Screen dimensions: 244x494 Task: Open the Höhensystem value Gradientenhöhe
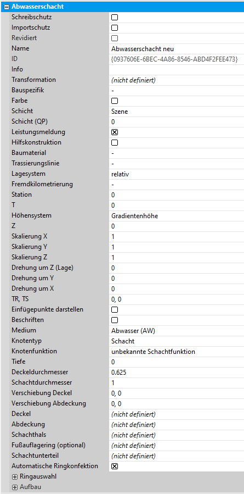coord(177,216)
